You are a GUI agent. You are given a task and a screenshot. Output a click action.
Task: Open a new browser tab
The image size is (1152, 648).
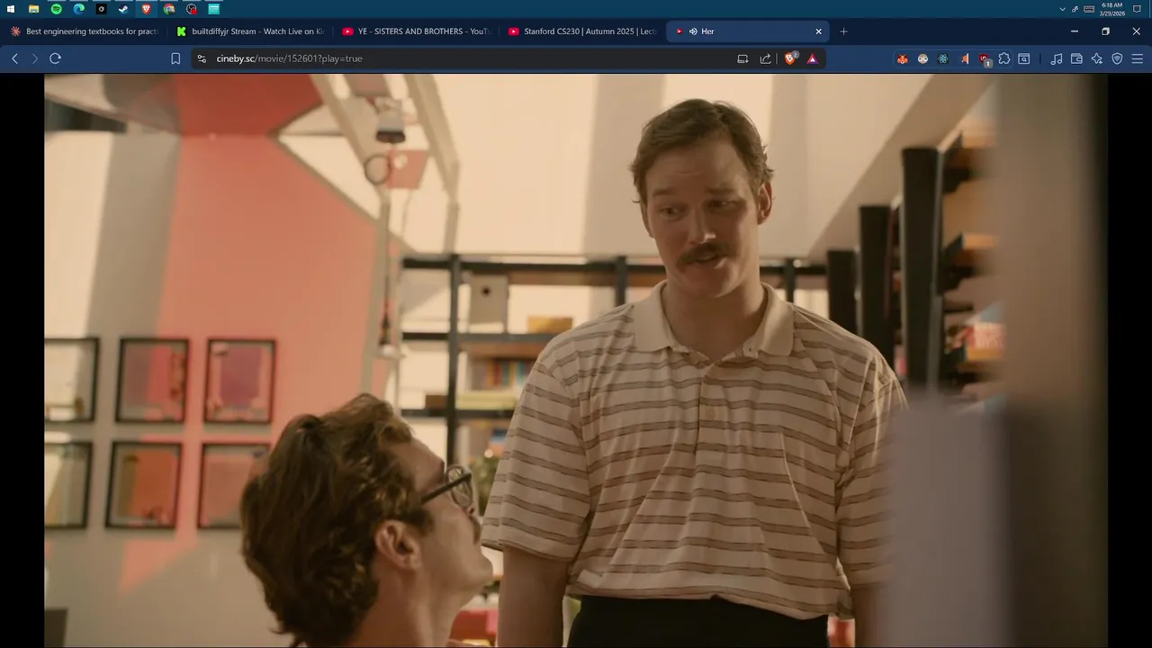coord(843,31)
